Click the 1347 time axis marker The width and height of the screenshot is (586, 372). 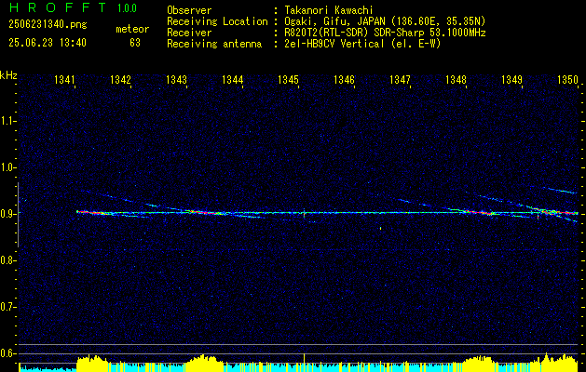[401, 79]
